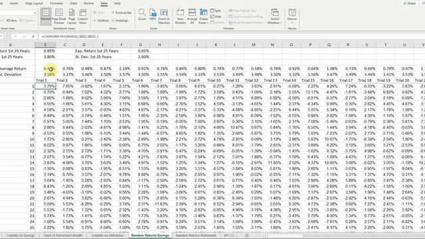This screenshot has height=239, width=425.
Task: Open Custom Views
Action: tap(82, 16)
